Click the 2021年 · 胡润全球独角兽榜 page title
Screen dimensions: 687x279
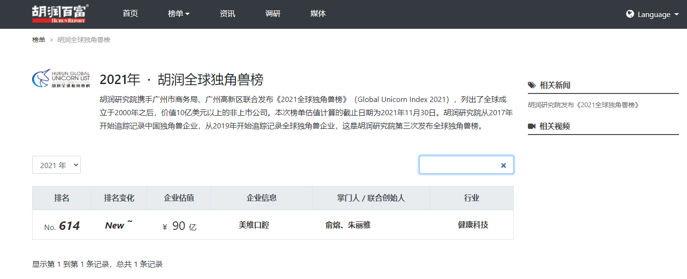click(x=181, y=80)
